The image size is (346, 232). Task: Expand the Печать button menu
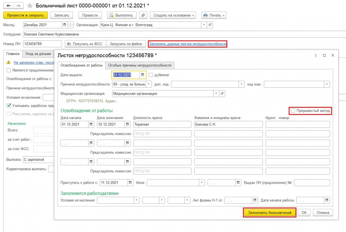pyautogui.click(x=214, y=15)
